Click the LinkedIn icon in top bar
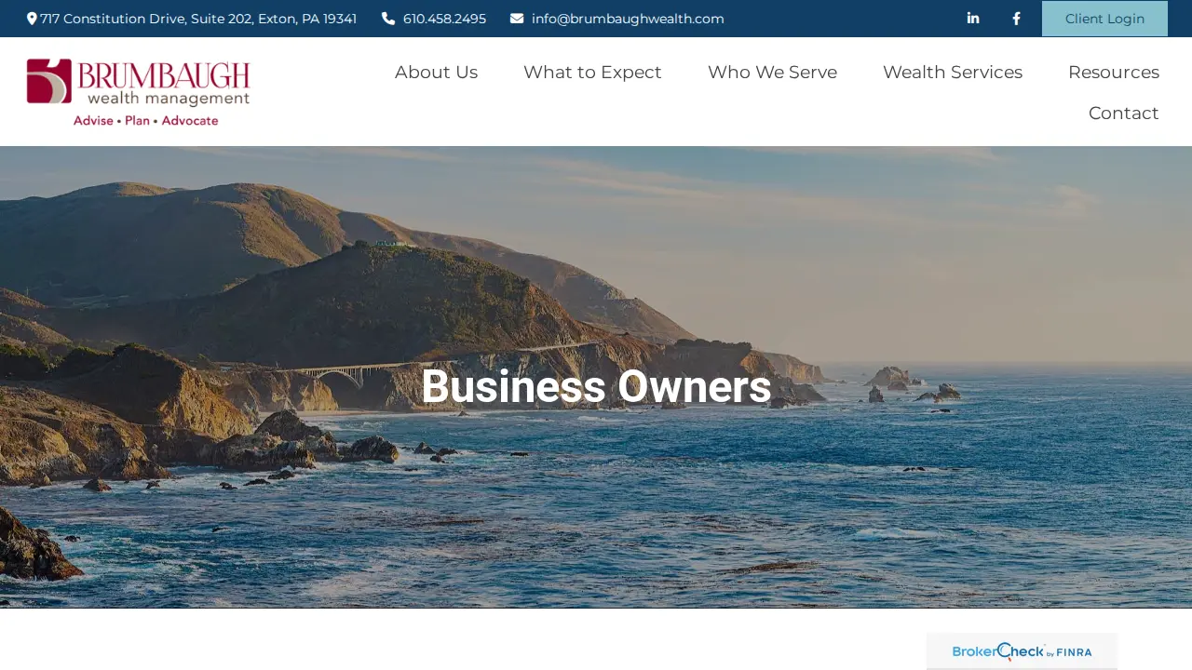This screenshot has width=1192, height=670. (x=973, y=19)
